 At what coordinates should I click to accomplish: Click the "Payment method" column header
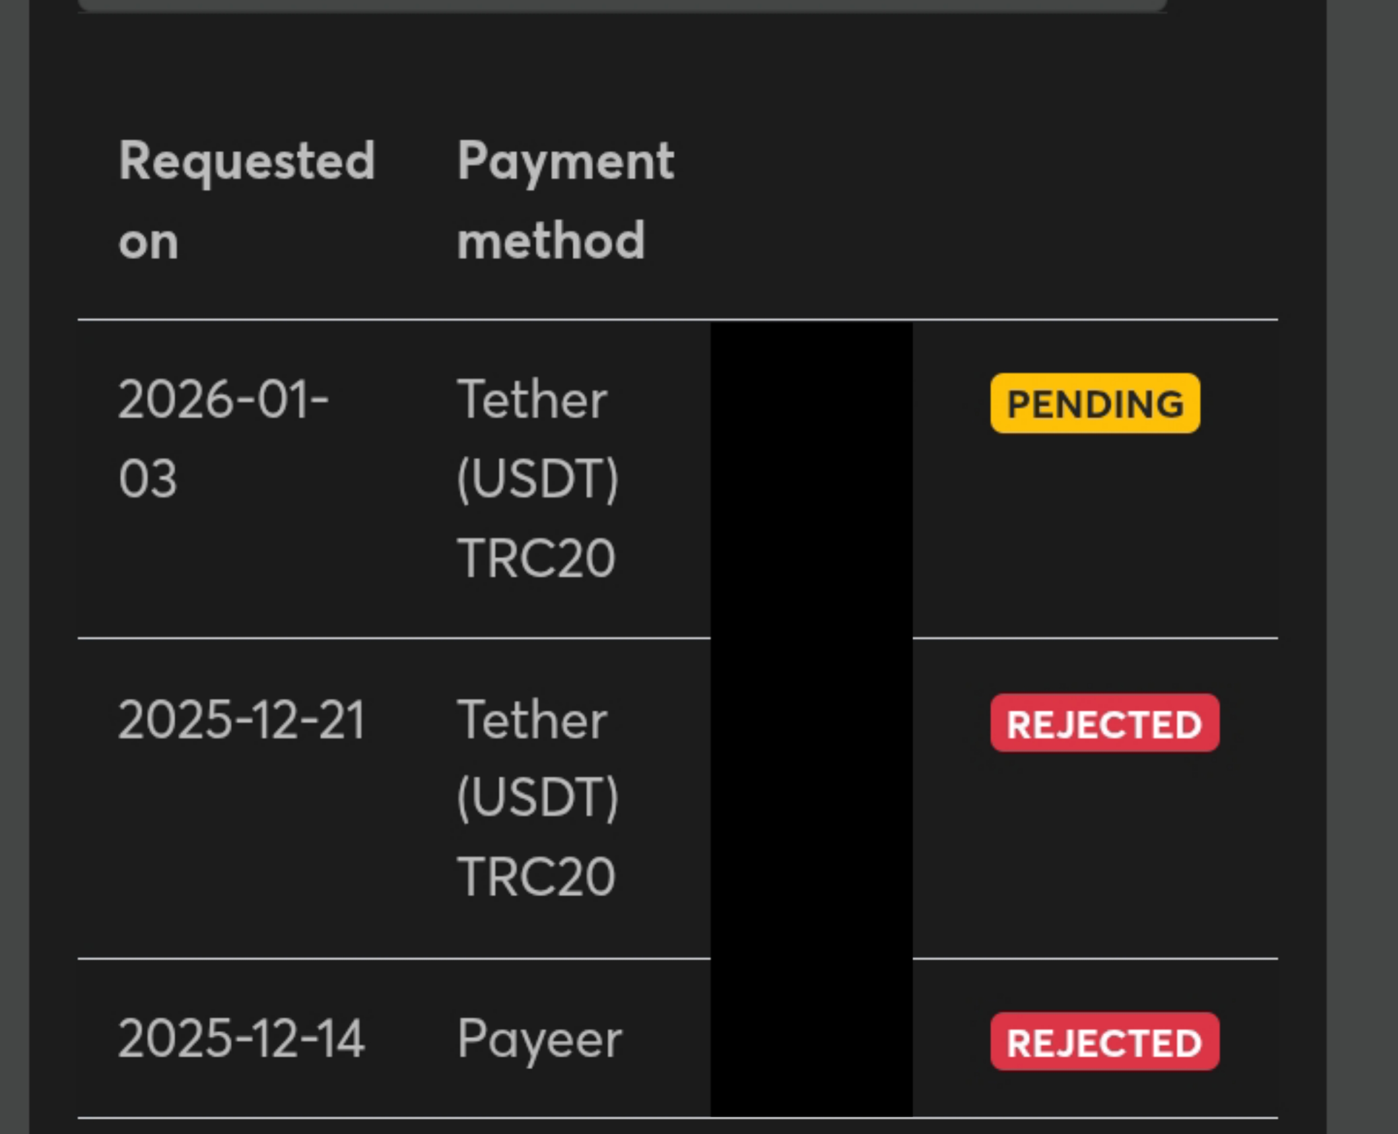pyautogui.click(x=565, y=200)
